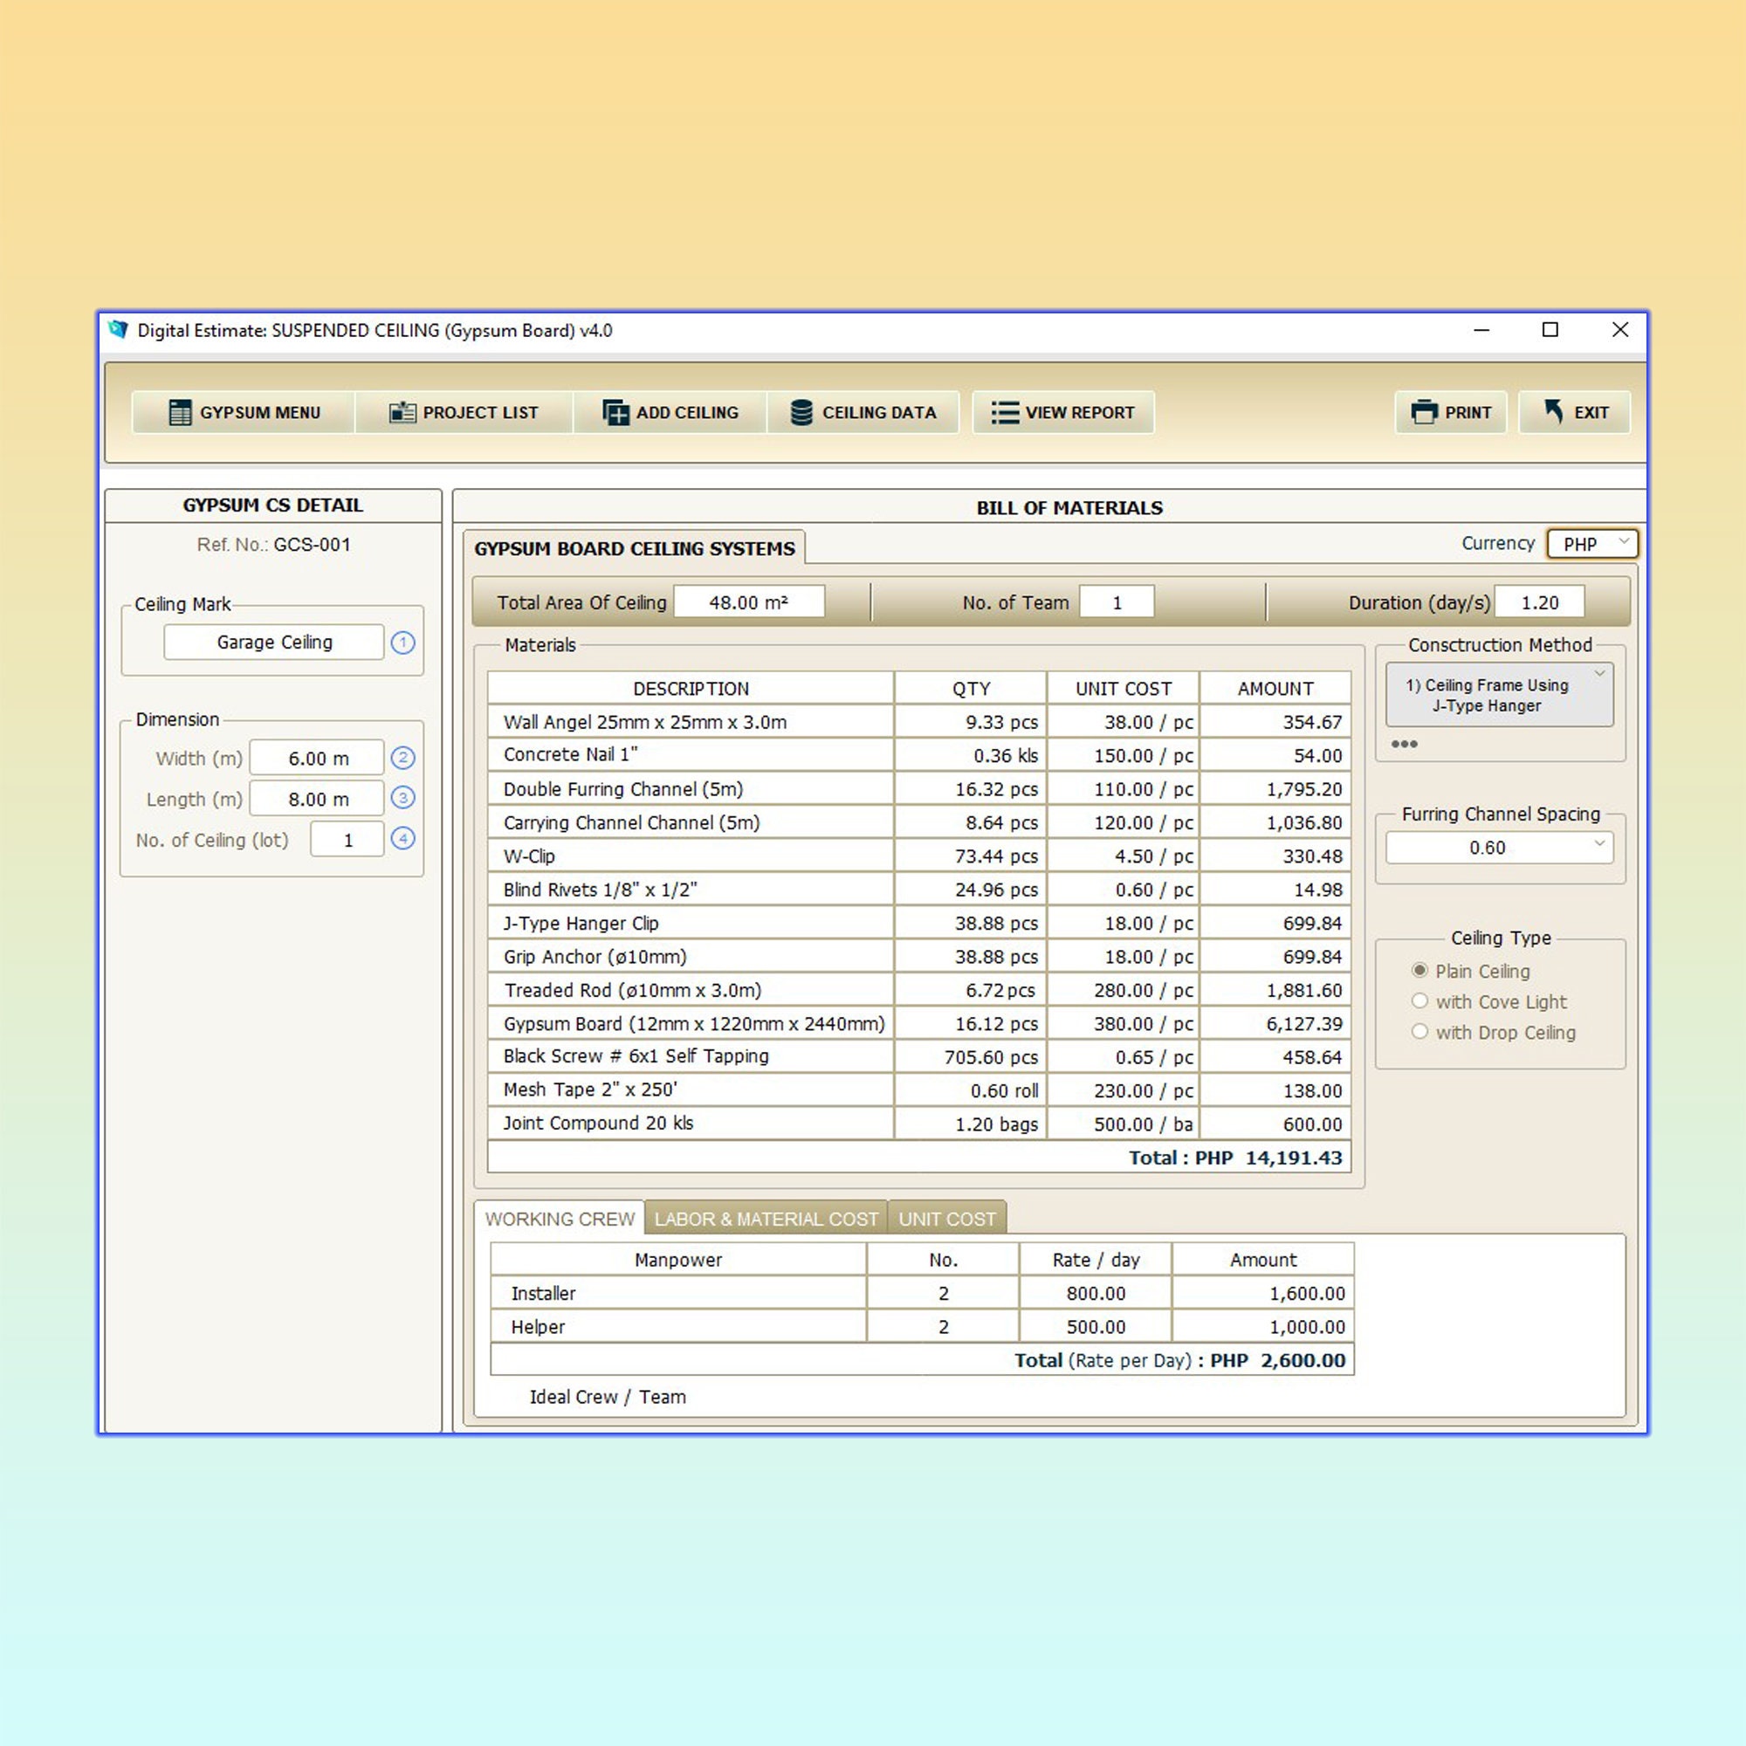Screen dimensions: 1746x1746
Task: Select the Plain Ceiling radio button
Action: [x=1419, y=971]
